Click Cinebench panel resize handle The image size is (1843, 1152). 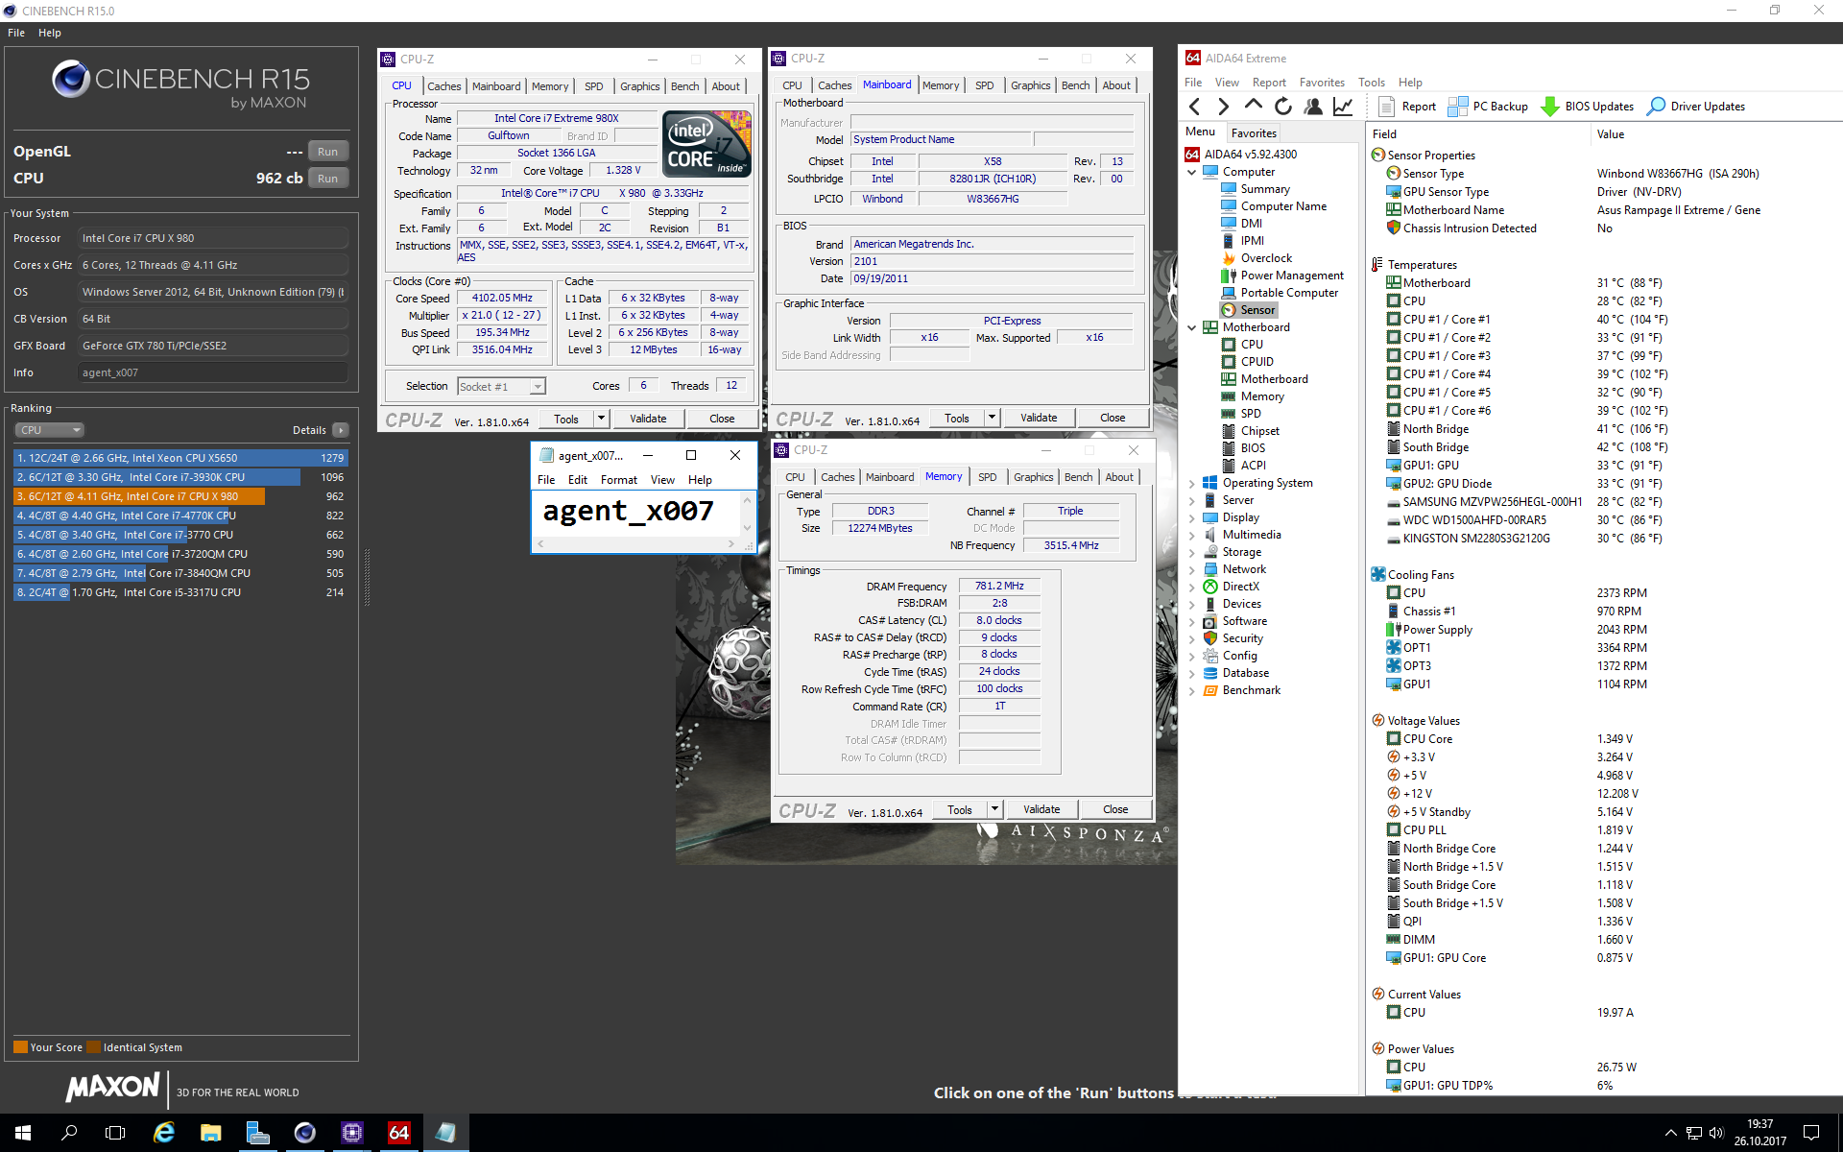tap(367, 576)
